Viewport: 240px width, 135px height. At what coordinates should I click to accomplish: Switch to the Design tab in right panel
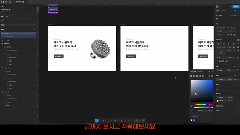pyautogui.click(x=218, y=10)
